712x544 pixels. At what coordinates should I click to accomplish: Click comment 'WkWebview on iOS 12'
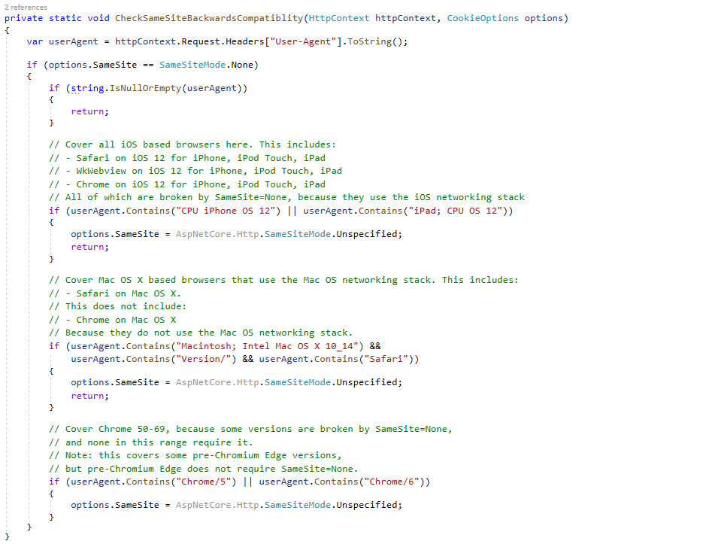[195, 171]
